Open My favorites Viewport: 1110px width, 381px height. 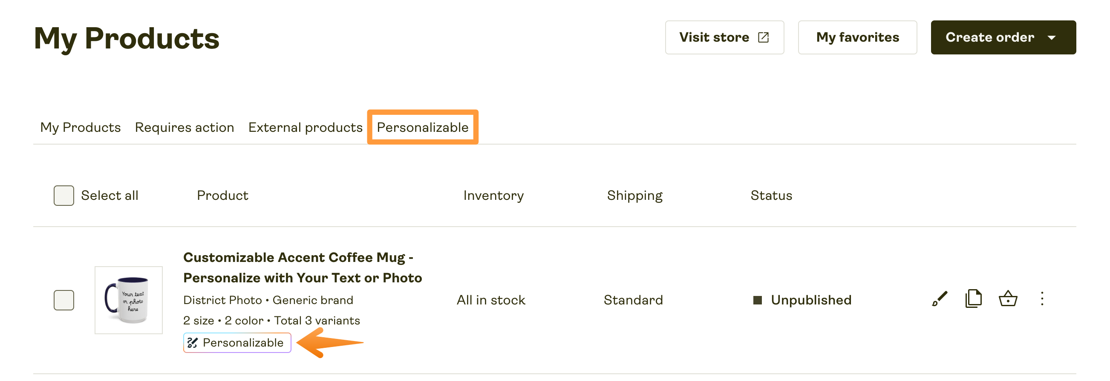(x=857, y=37)
